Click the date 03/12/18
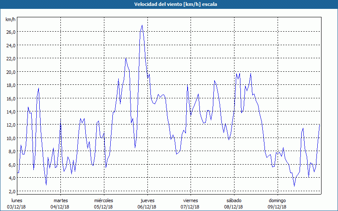338x211 pixels. [x=16, y=207]
